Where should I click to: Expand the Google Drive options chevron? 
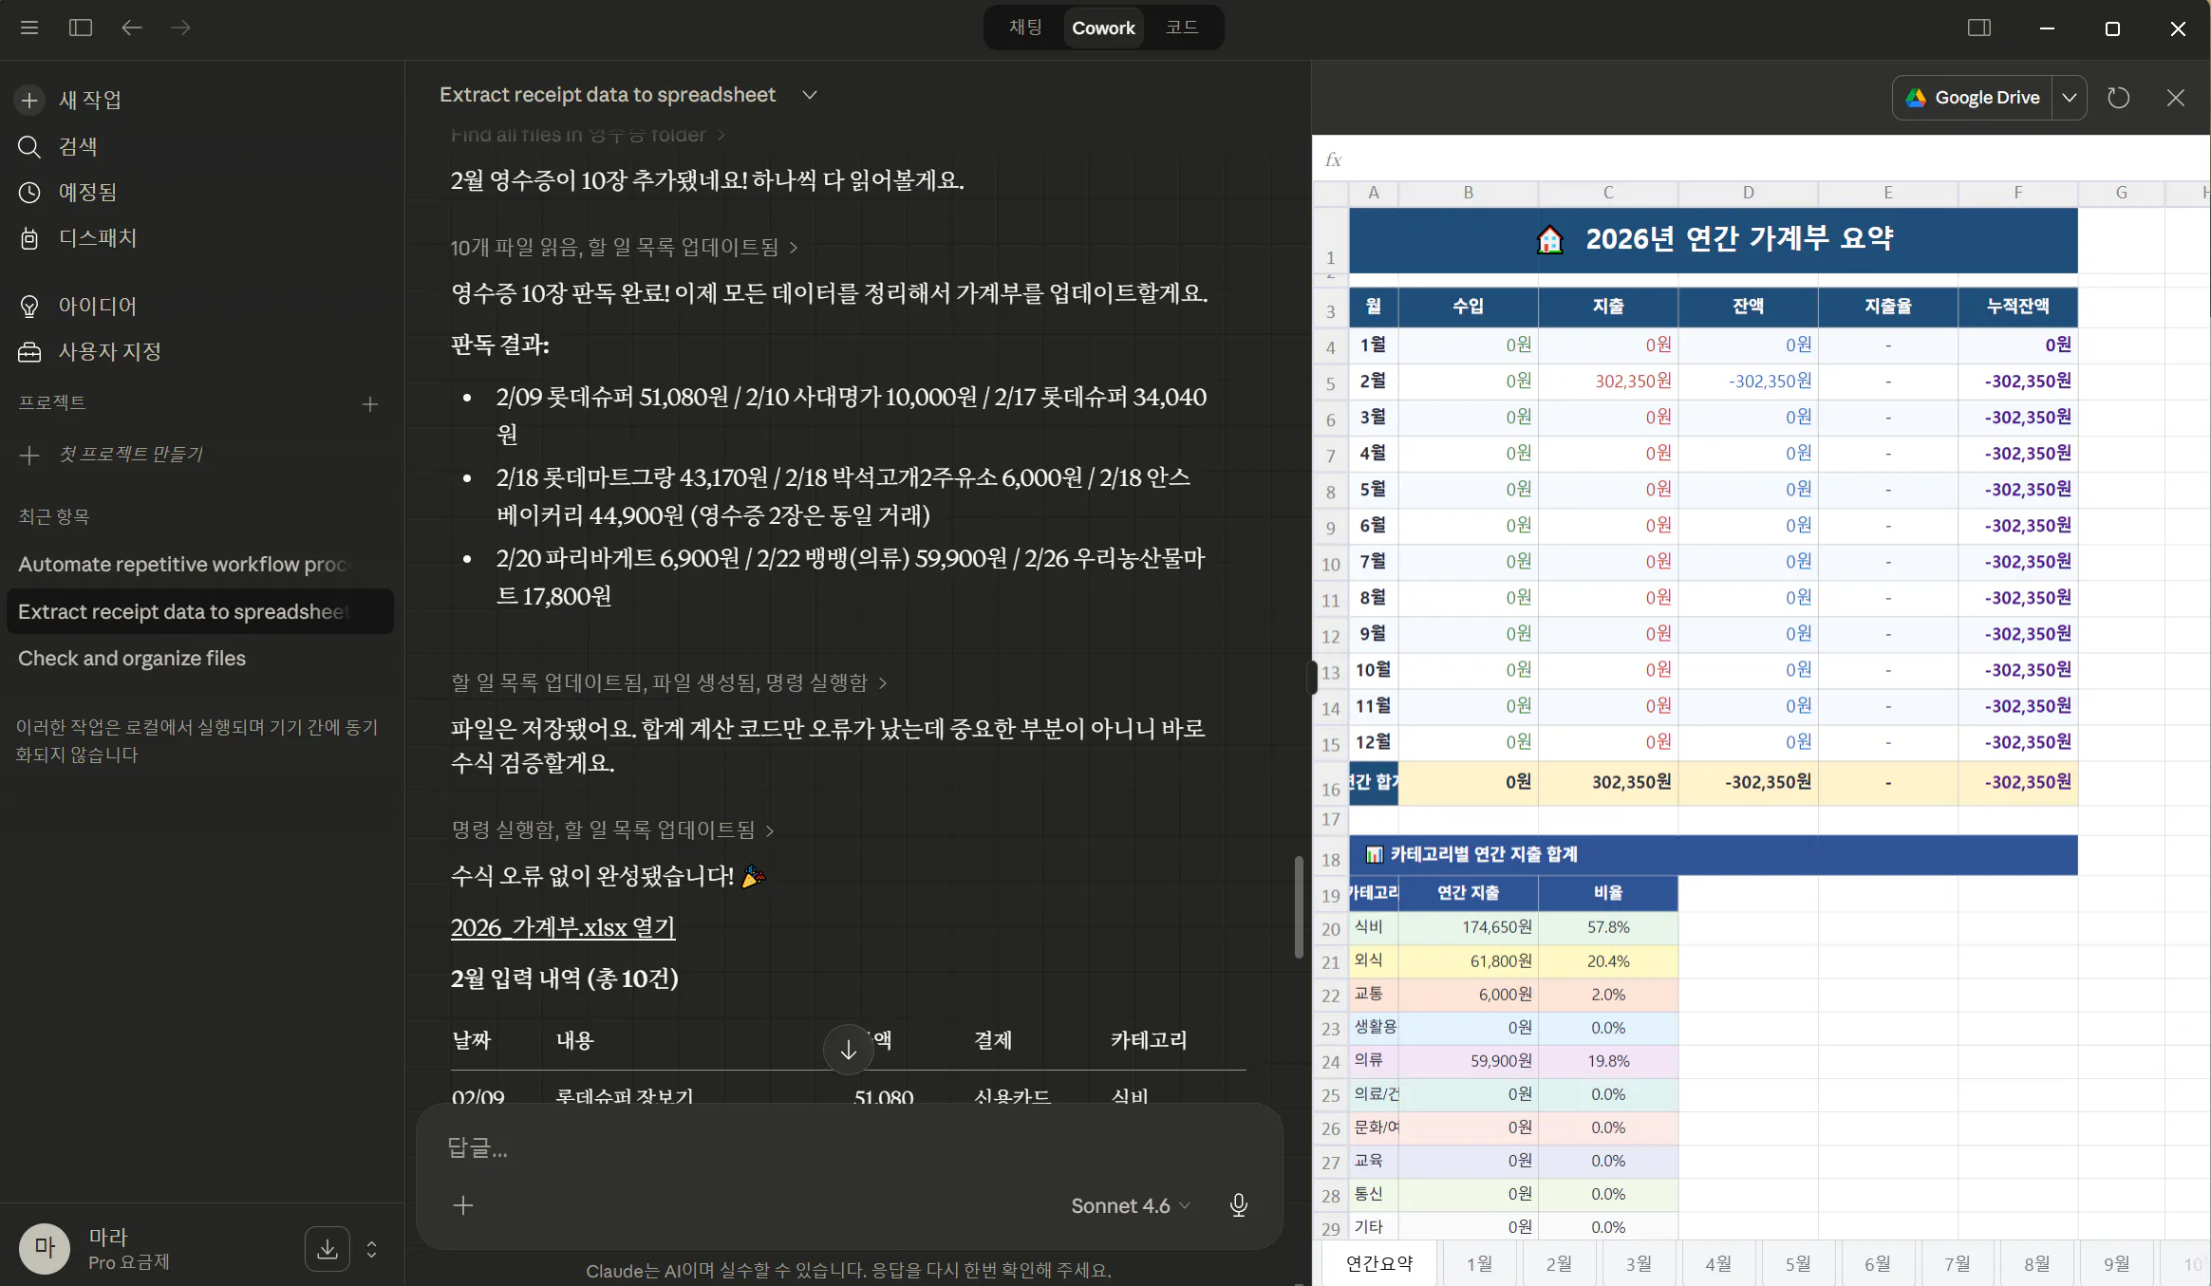(2070, 97)
